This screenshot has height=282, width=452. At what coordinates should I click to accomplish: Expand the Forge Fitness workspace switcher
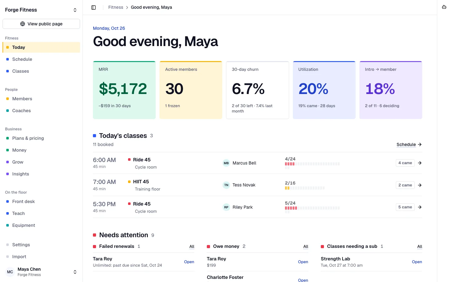[75, 10]
